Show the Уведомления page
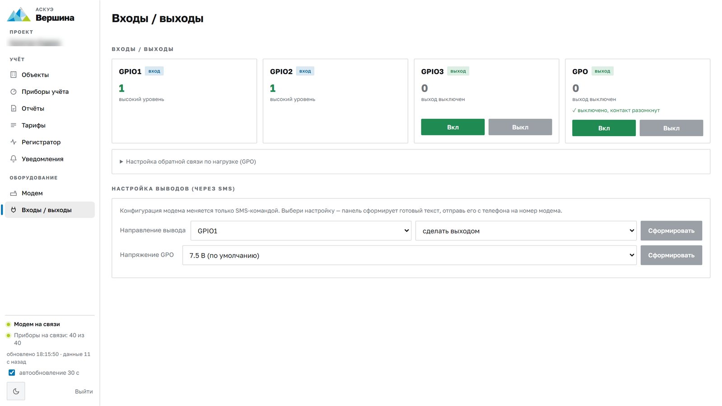Screen dimensions: 722x406 click(50, 159)
